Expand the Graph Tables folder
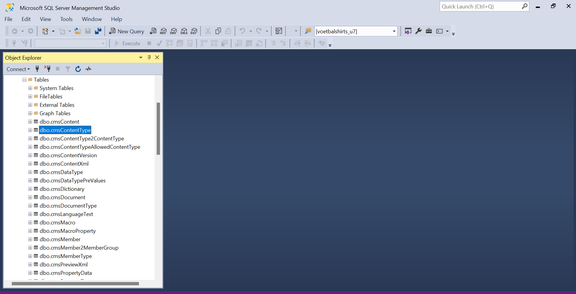This screenshot has height=294, width=576. 30,113
